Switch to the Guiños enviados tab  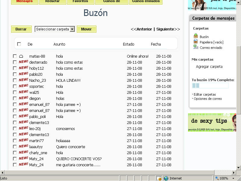click(146, 2)
